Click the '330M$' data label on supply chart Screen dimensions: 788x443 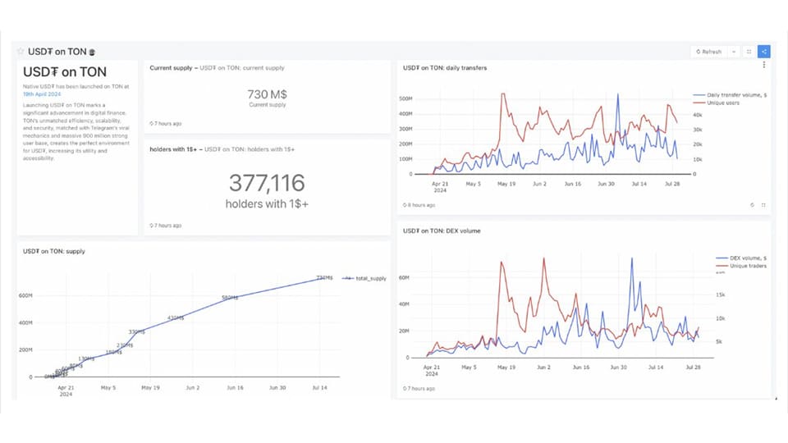click(137, 332)
